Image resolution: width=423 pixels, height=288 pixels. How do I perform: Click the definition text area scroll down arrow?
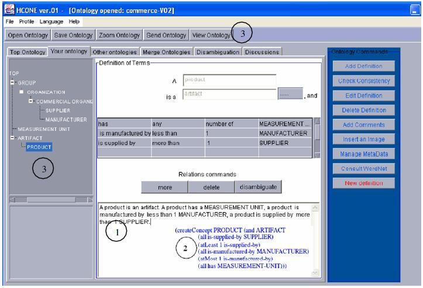(315, 273)
